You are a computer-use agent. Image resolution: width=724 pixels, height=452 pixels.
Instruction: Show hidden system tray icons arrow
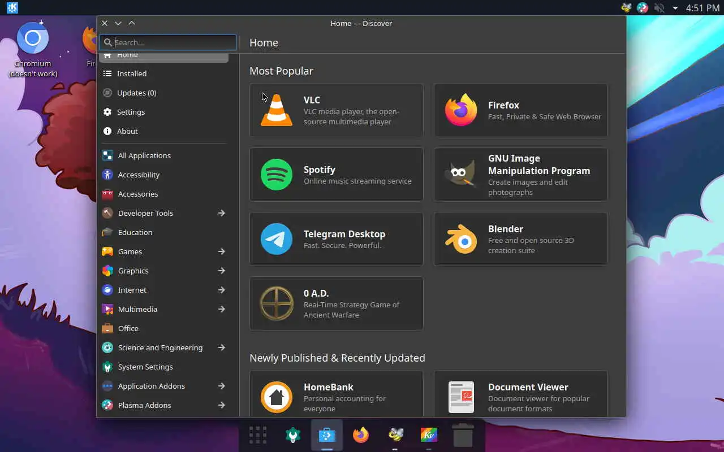[x=675, y=8]
